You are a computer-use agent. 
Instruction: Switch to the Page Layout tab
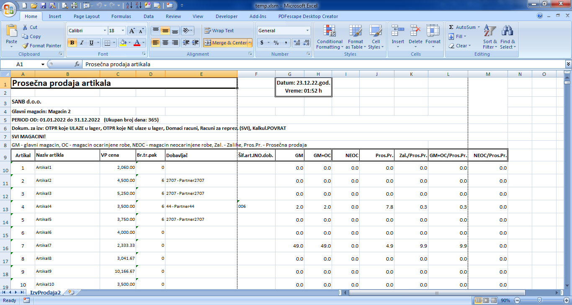87,16
